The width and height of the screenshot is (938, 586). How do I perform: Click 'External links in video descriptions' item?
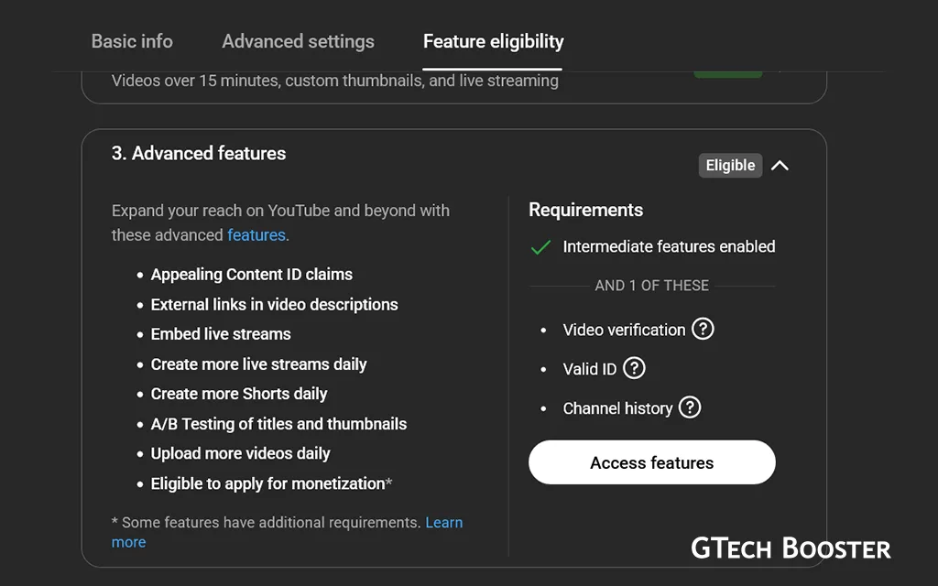point(274,305)
